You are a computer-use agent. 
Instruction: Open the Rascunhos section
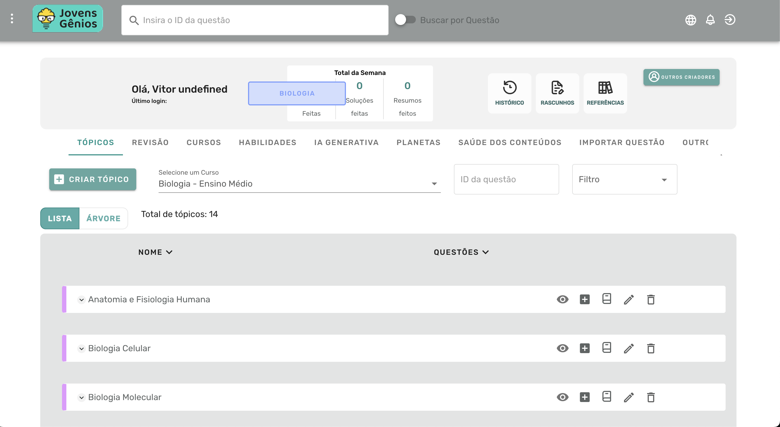click(x=557, y=93)
